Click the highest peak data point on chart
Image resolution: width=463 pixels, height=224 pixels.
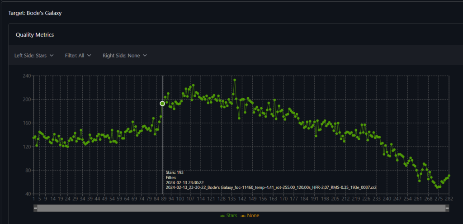point(235,80)
